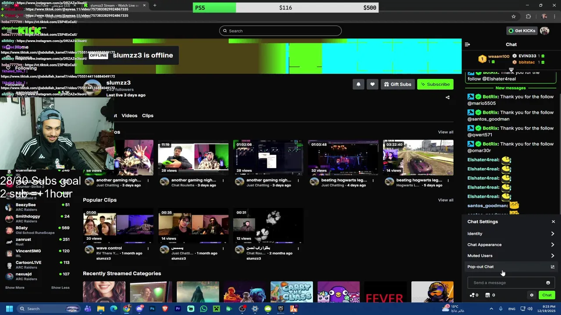This screenshot has height=315, width=561.
Task: View All recent videos
Action: tap(445, 132)
